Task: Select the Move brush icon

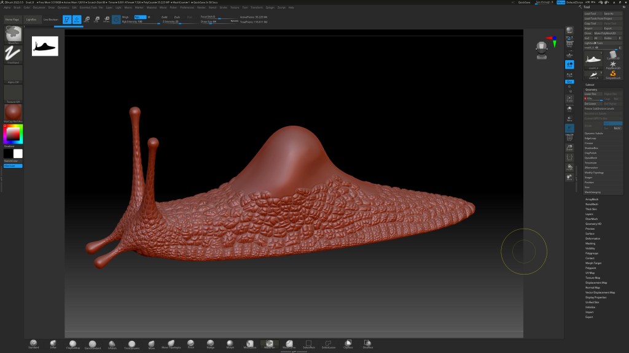Action: coord(151,344)
